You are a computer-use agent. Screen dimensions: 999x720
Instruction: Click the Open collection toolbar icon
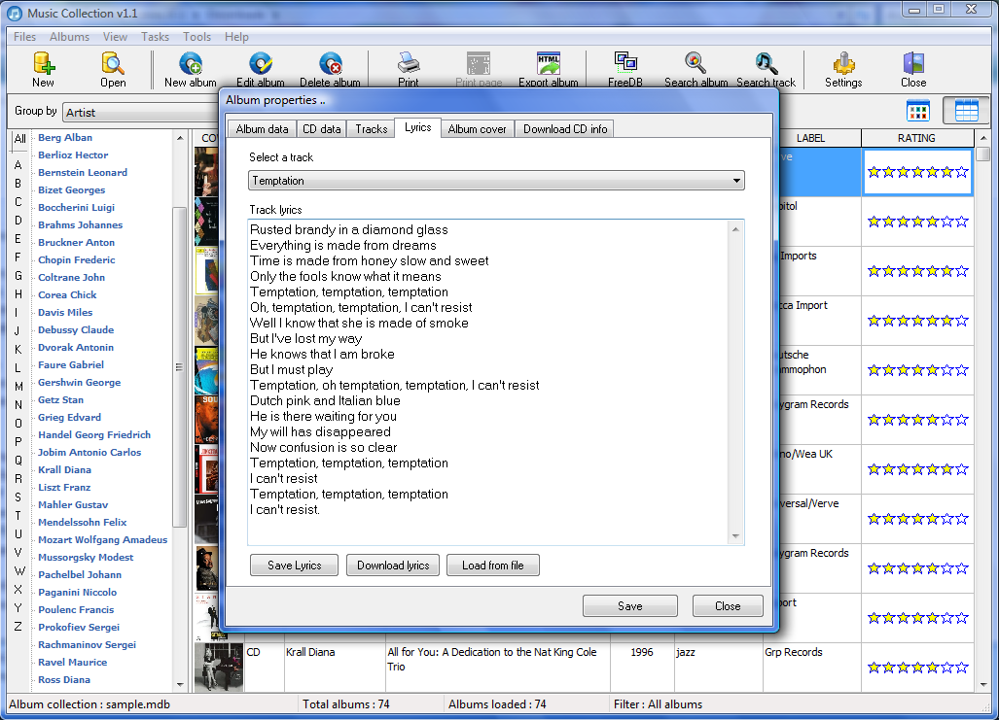pyautogui.click(x=113, y=69)
